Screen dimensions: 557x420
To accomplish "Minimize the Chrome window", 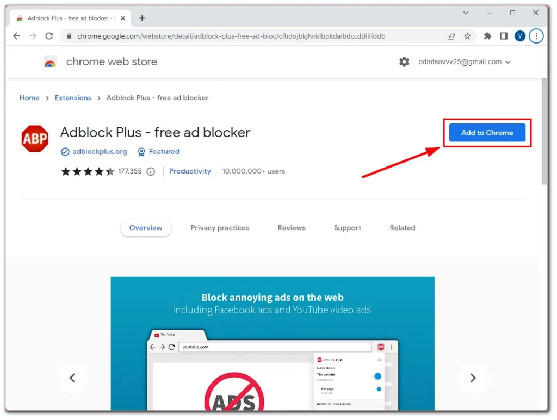I will point(489,13).
